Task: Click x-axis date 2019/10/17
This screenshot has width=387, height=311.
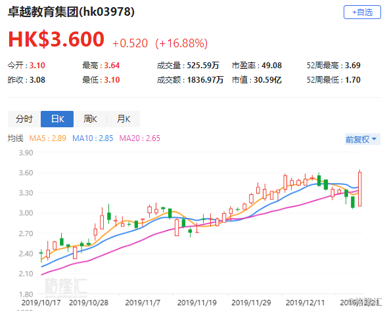Action: pos(41,302)
